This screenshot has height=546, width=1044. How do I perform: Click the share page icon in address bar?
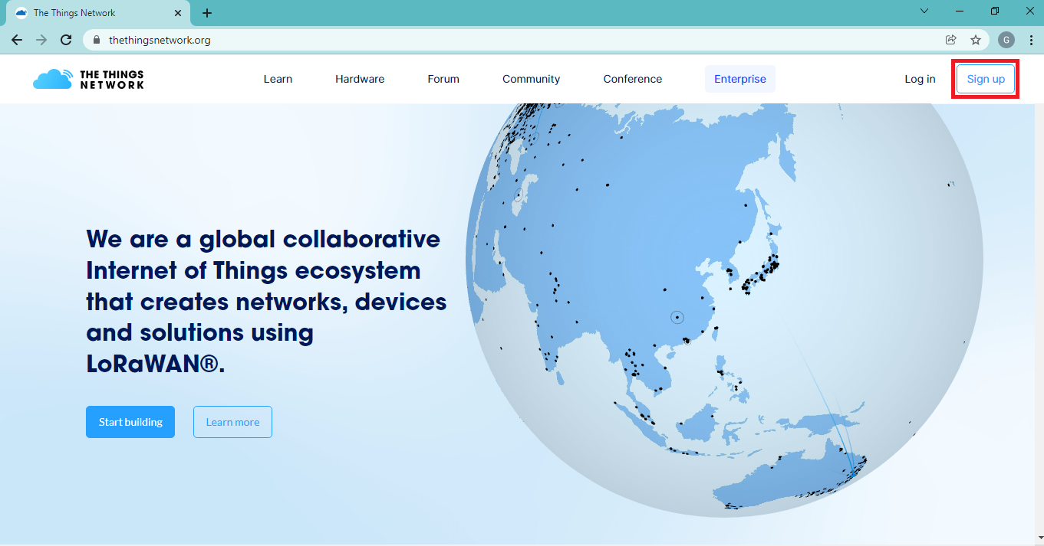951,40
